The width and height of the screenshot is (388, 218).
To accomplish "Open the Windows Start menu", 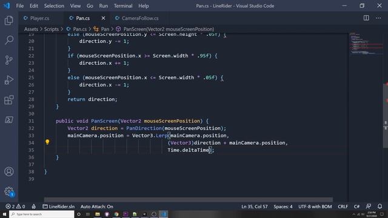I will 4,214.
